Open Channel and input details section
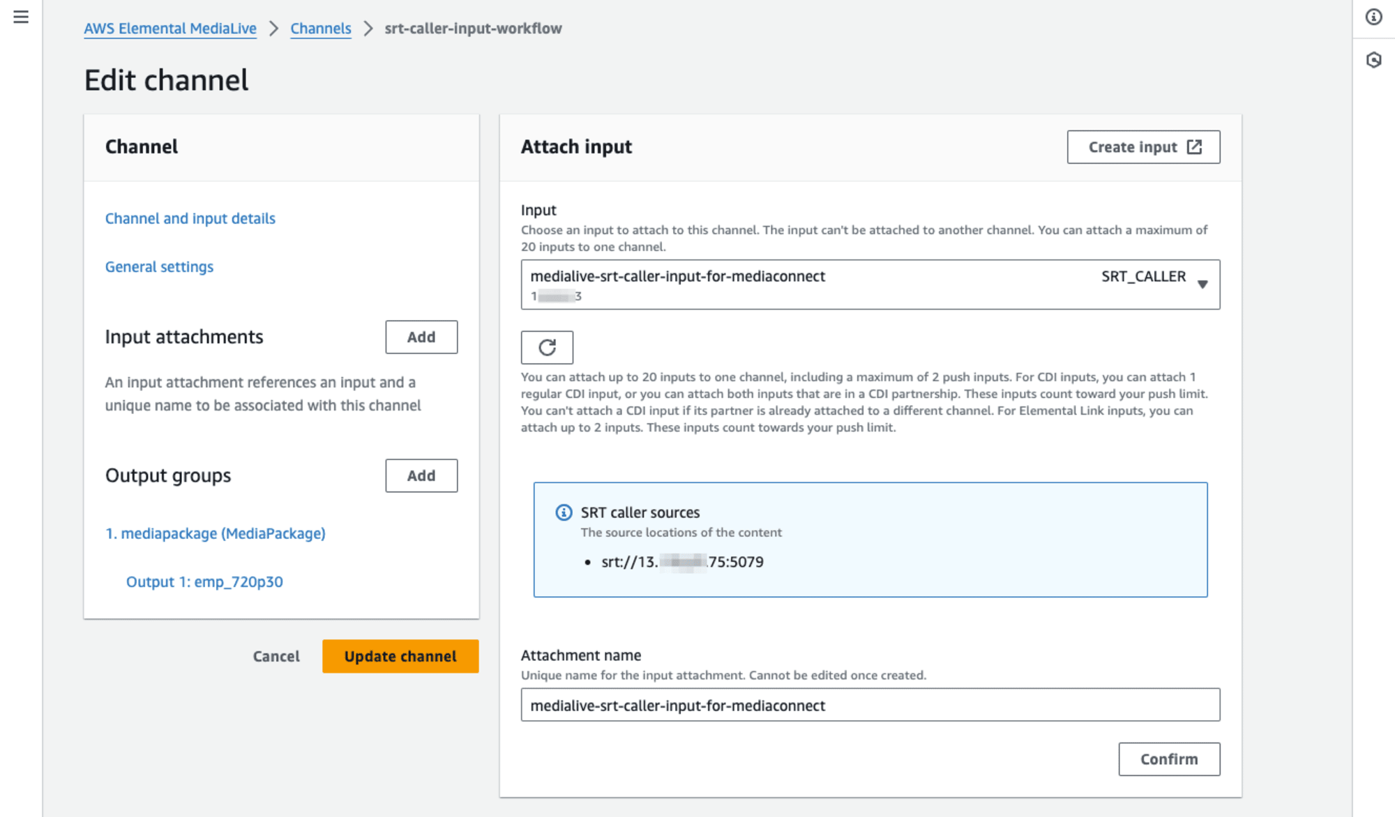Screen dimensions: 1395x817 tap(190, 218)
